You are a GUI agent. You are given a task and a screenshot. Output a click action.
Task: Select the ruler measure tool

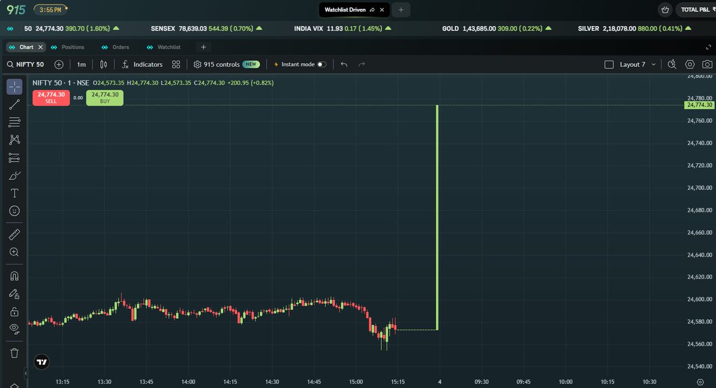[15, 235]
